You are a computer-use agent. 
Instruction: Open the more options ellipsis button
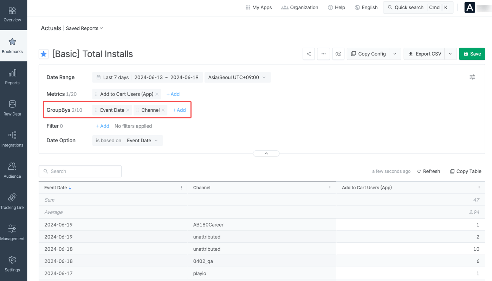pyautogui.click(x=323, y=54)
